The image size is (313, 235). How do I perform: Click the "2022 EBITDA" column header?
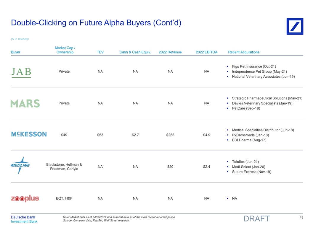coord(207,52)
